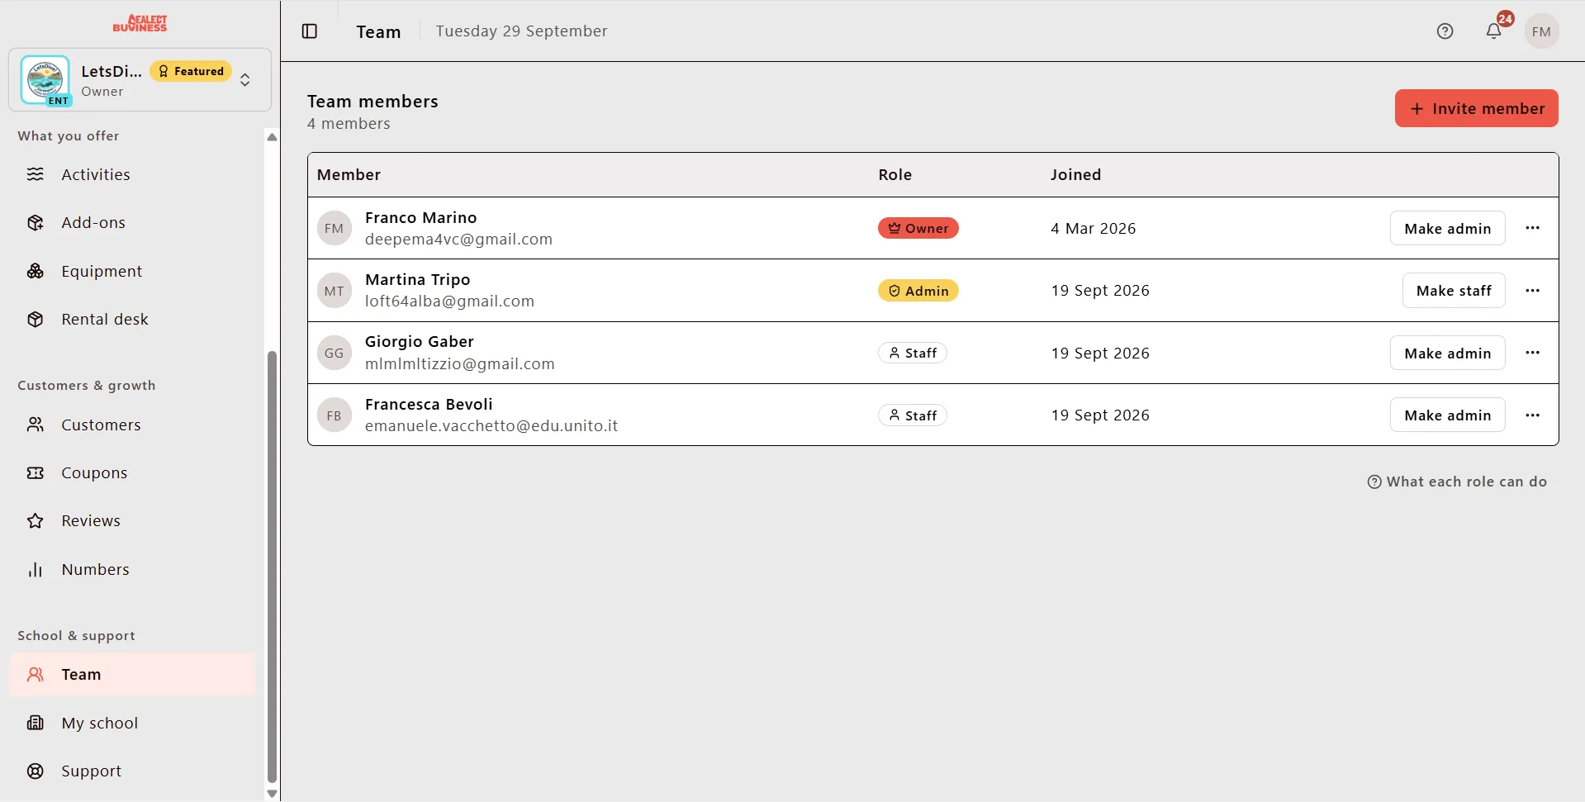The image size is (1585, 802).
Task: Click the LetsDi... school logo thumbnail
Action: (x=45, y=80)
